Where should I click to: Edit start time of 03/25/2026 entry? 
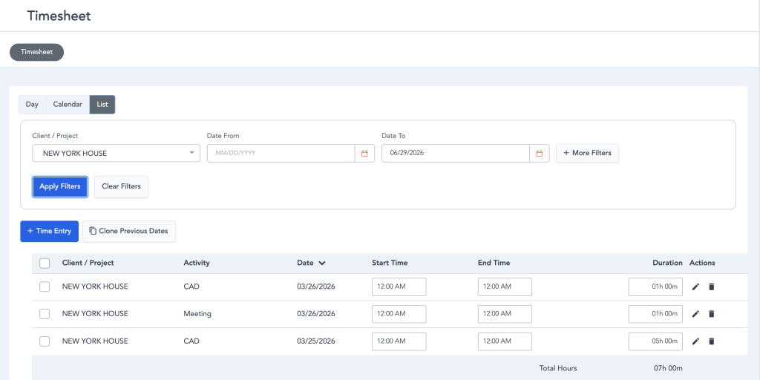point(399,341)
